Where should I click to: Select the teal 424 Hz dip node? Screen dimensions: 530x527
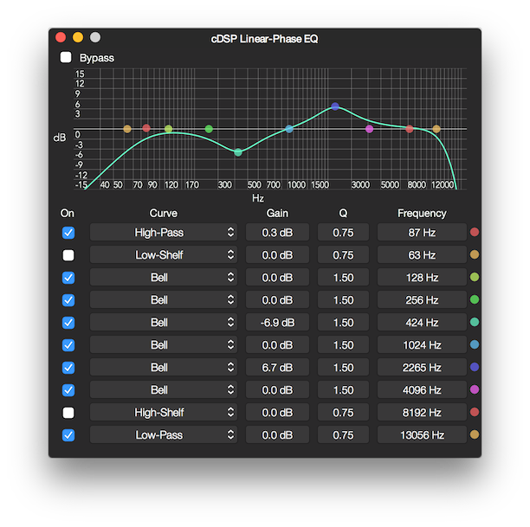pos(238,152)
